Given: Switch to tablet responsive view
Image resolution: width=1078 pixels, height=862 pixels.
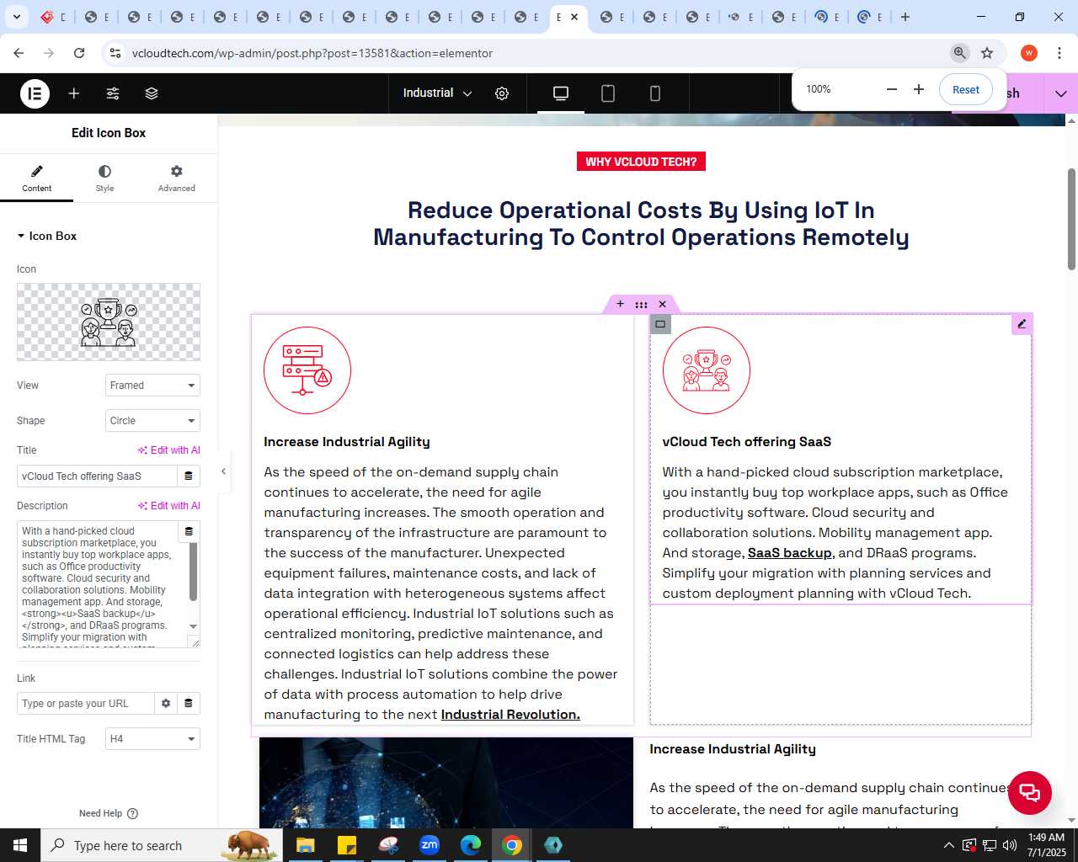Looking at the screenshot, I should point(608,93).
